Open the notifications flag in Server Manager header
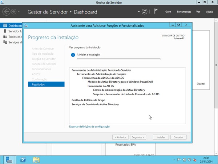 [156, 11]
